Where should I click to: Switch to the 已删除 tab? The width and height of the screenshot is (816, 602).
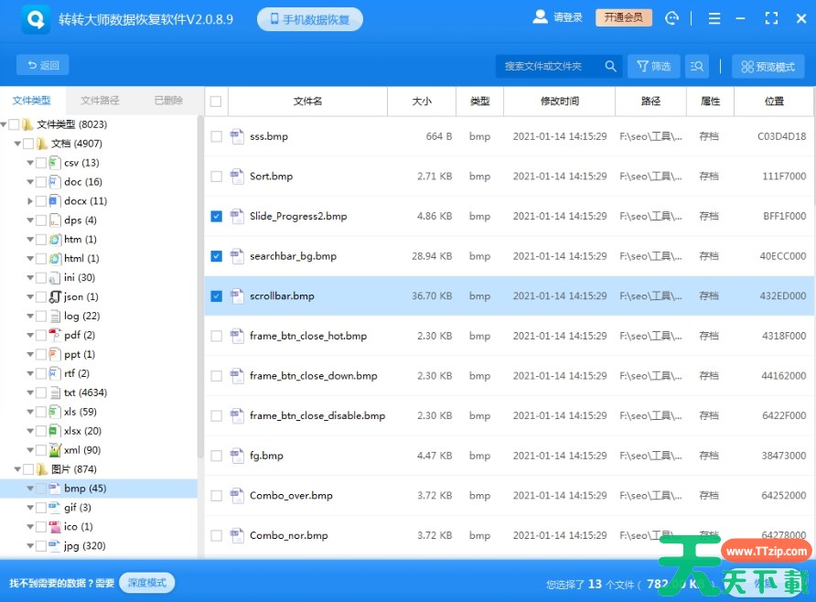(167, 101)
